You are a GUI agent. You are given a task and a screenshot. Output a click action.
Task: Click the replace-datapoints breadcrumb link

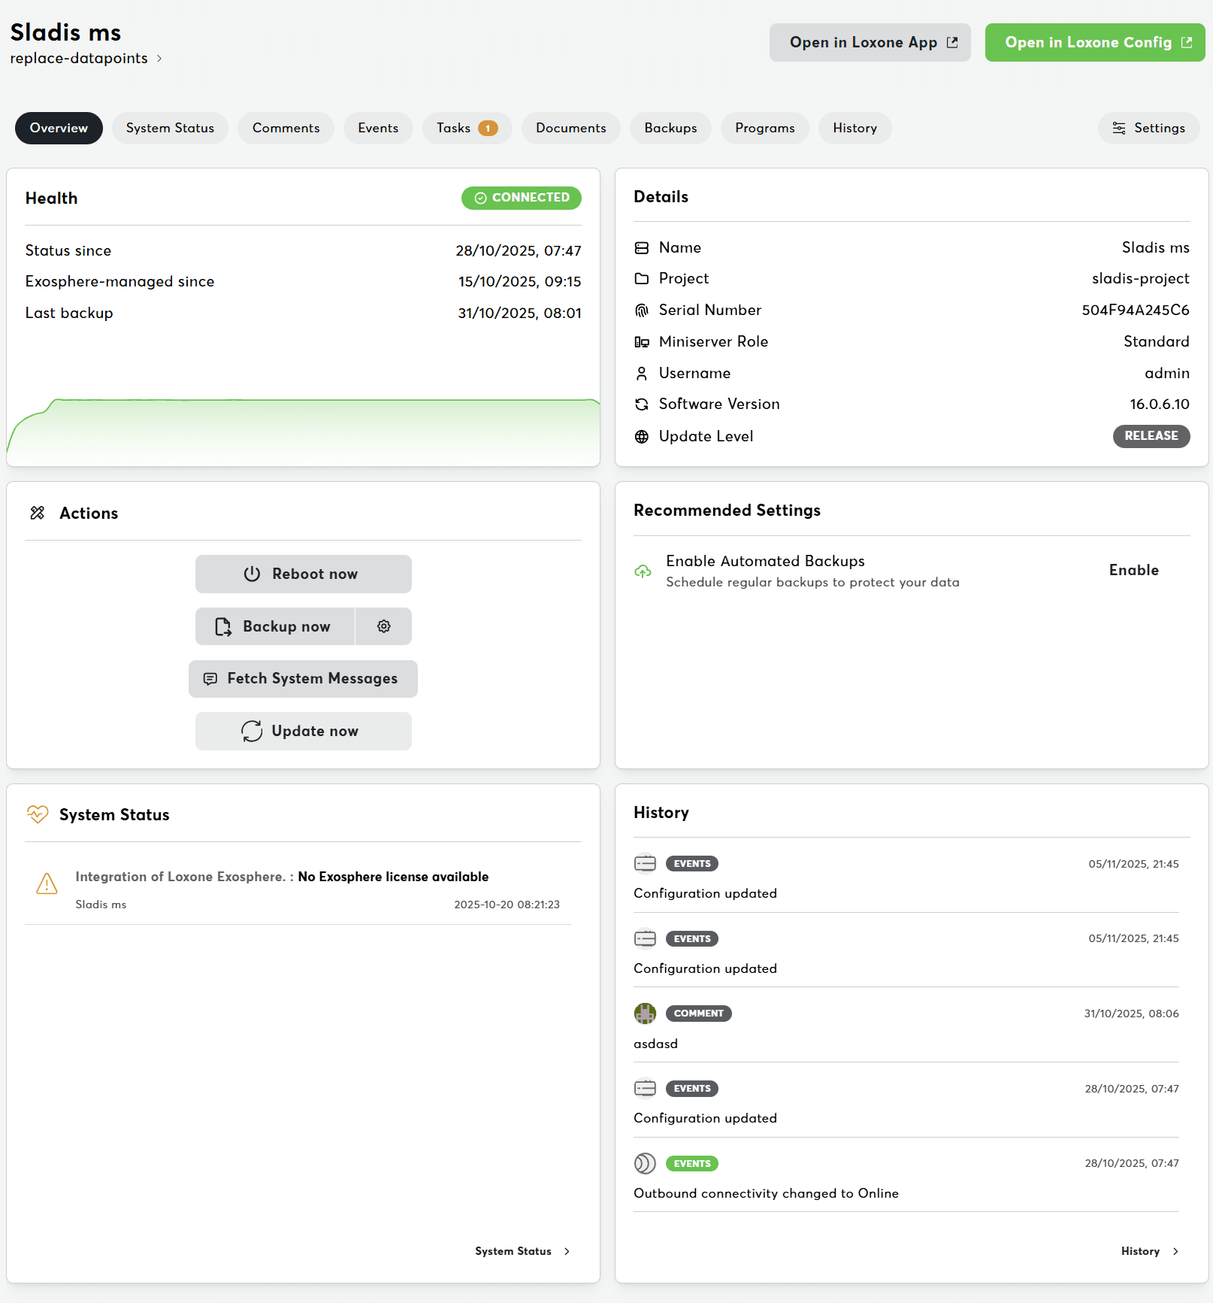pos(79,59)
